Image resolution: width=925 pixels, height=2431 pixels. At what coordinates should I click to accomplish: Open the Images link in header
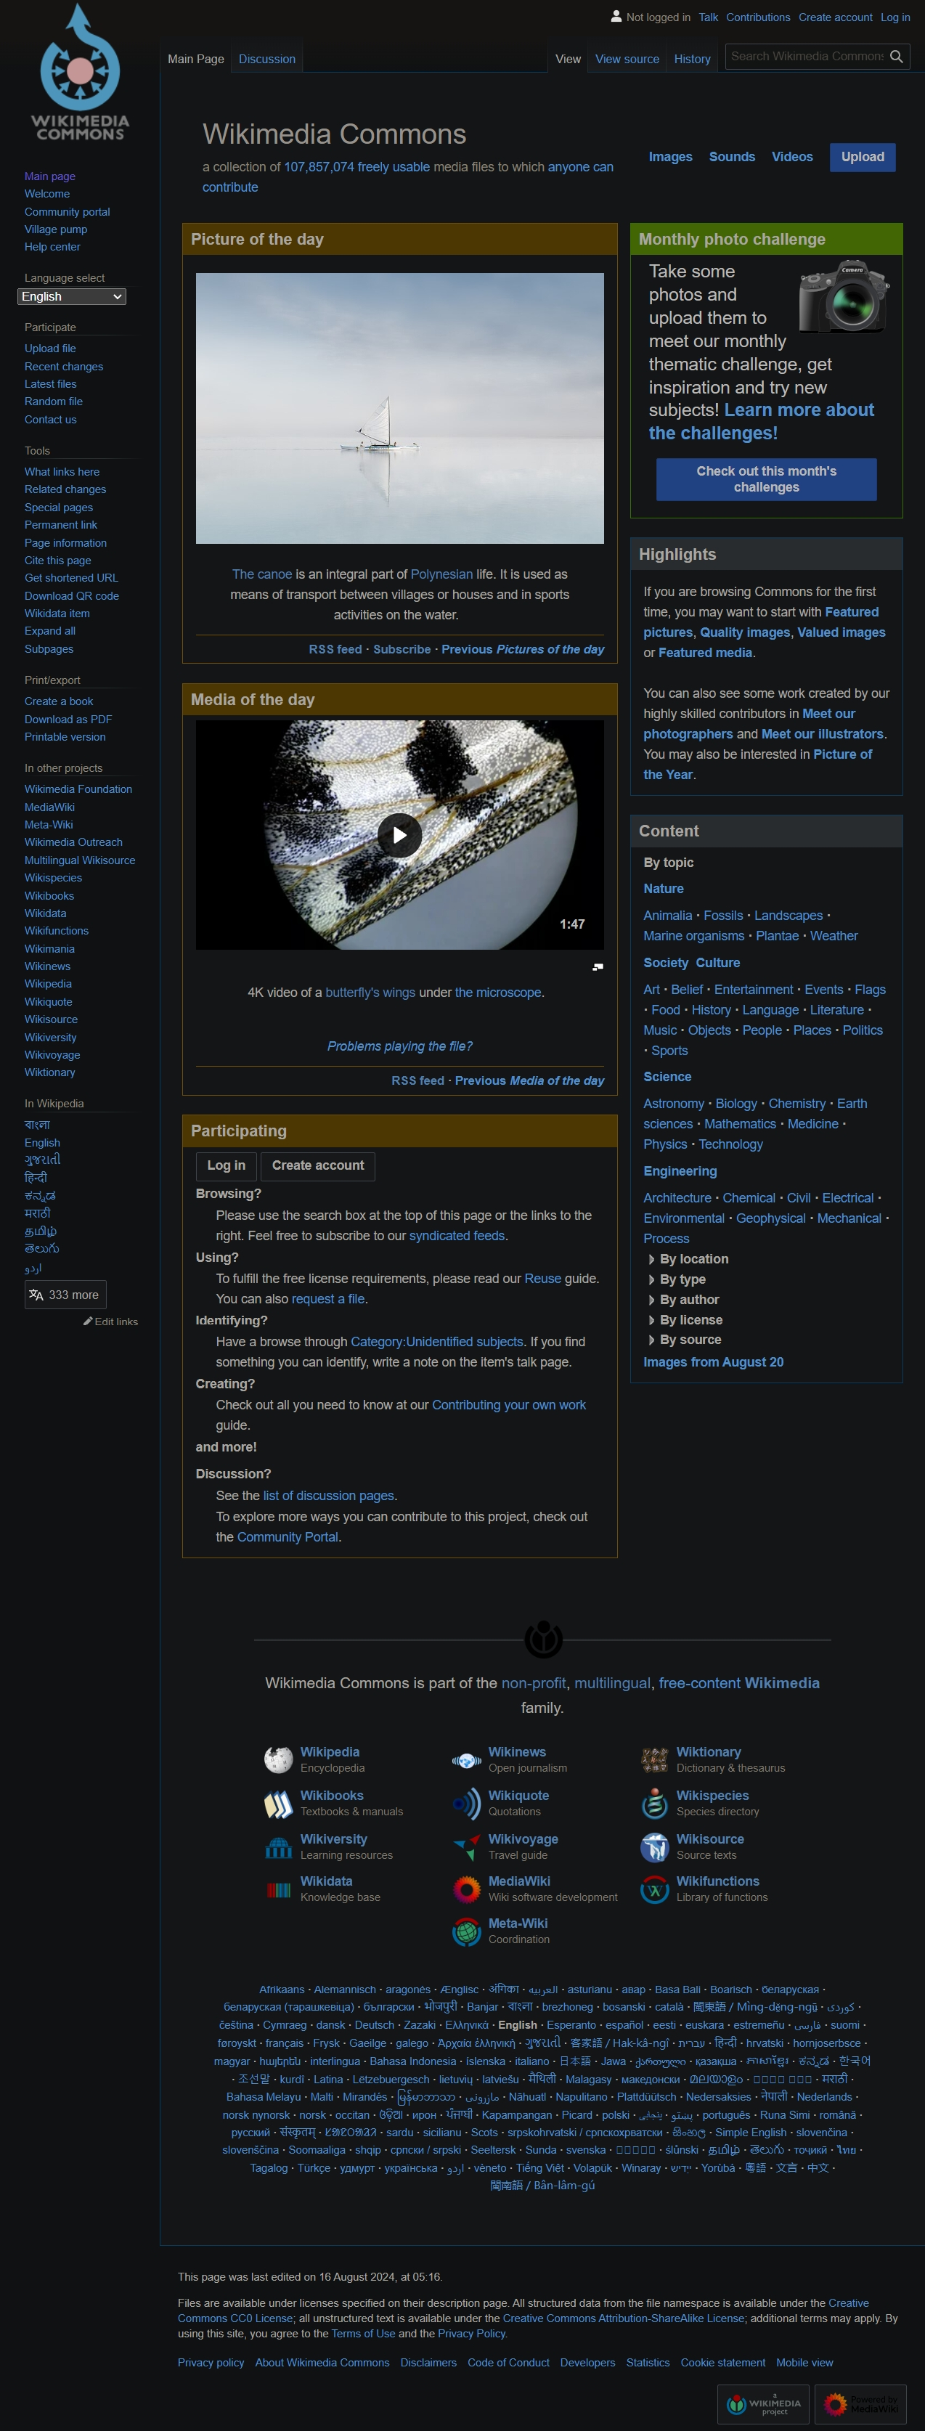670,157
